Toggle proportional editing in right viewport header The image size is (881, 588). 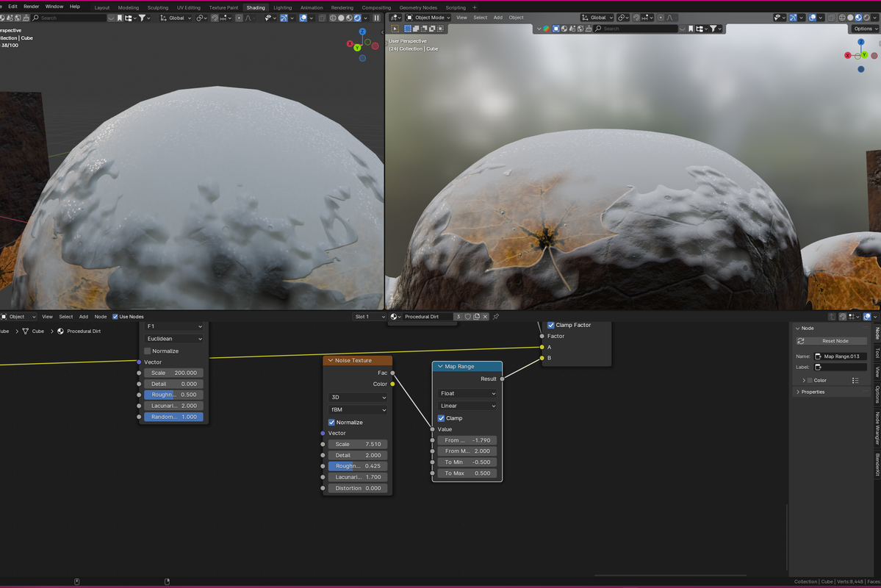[x=660, y=18]
